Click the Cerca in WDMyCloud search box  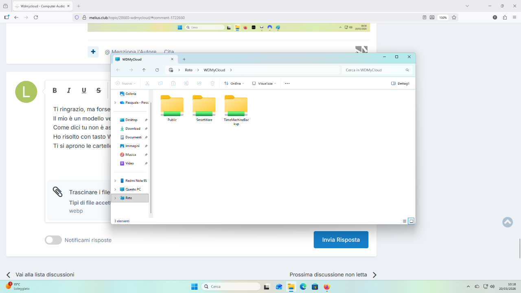[x=374, y=70]
